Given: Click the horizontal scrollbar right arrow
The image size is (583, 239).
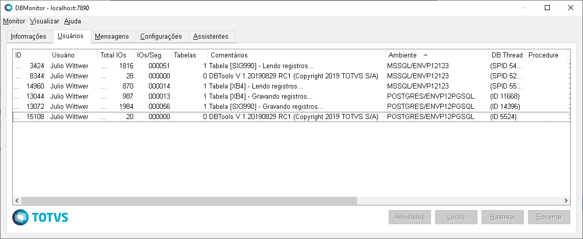Looking at the screenshot, I should click(565, 200).
